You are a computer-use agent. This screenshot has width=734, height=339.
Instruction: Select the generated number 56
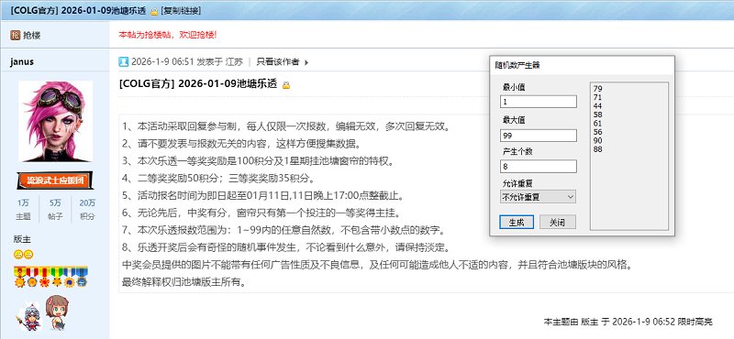597,132
